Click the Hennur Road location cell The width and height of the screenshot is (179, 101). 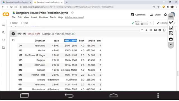38,75
